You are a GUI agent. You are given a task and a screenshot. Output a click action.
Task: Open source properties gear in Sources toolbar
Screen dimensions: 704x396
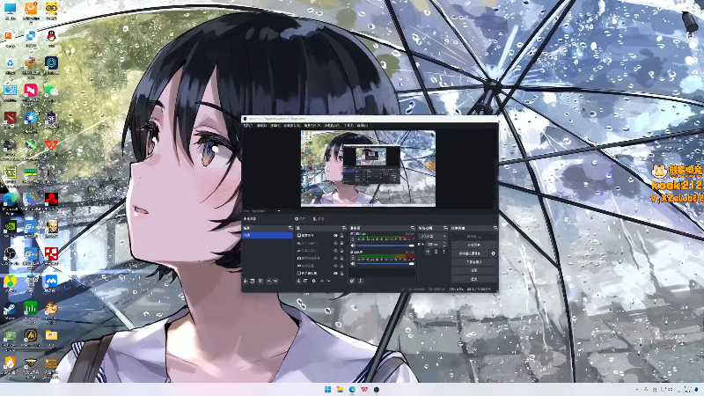coord(314,281)
